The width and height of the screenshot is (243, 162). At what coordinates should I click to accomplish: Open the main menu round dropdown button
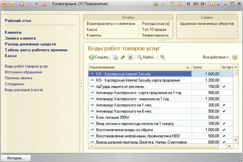point(11,4)
